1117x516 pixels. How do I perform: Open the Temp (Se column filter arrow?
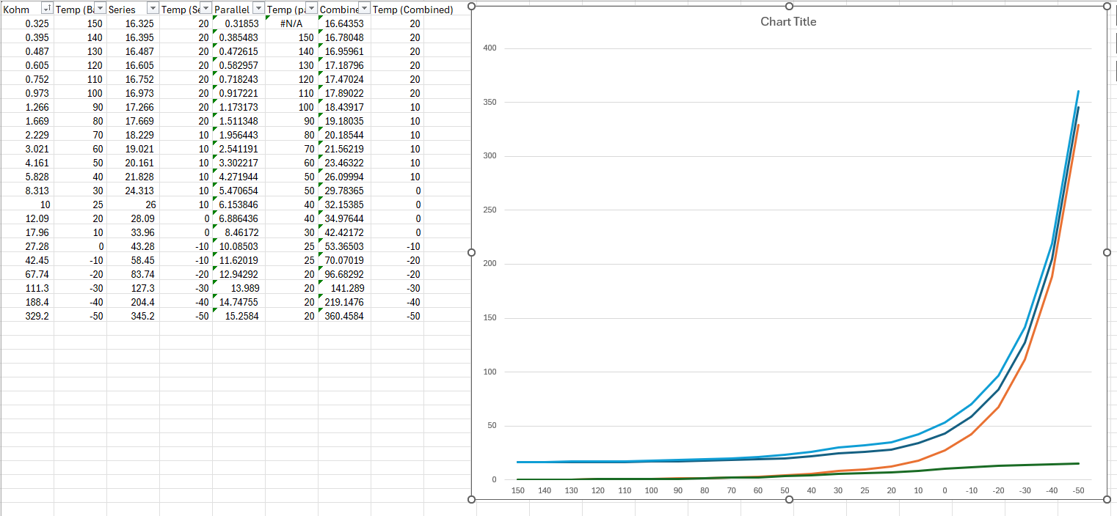205,8
